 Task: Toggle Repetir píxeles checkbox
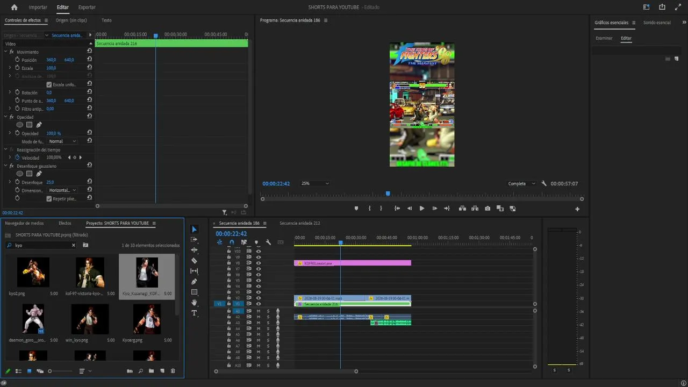tap(49, 199)
